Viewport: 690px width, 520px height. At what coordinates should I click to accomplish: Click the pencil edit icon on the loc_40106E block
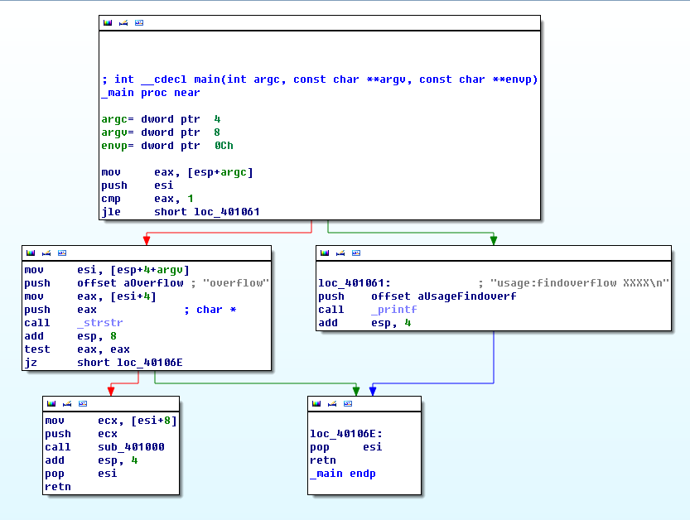(331, 403)
